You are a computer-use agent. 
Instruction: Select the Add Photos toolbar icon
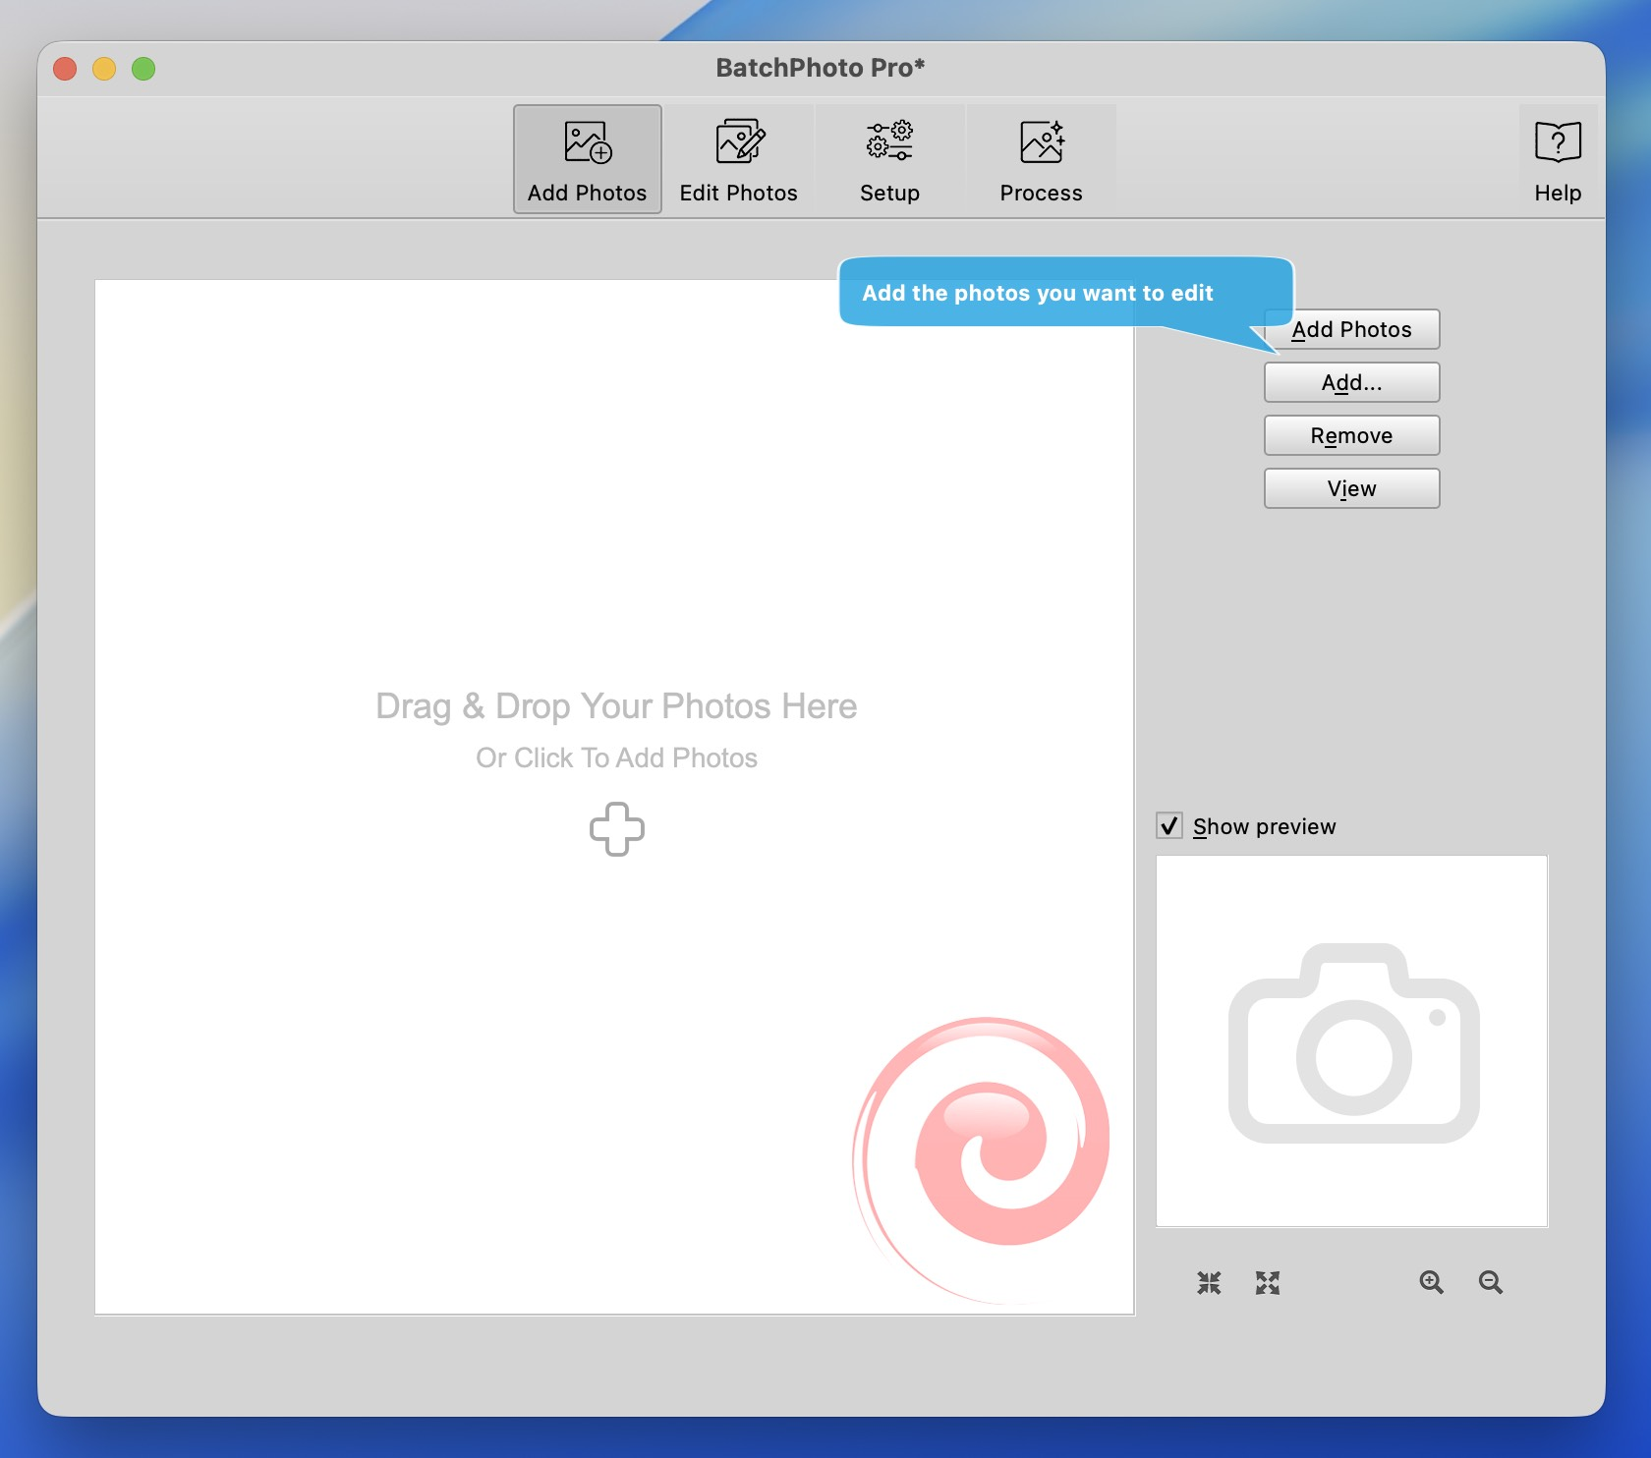click(x=587, y=159)
